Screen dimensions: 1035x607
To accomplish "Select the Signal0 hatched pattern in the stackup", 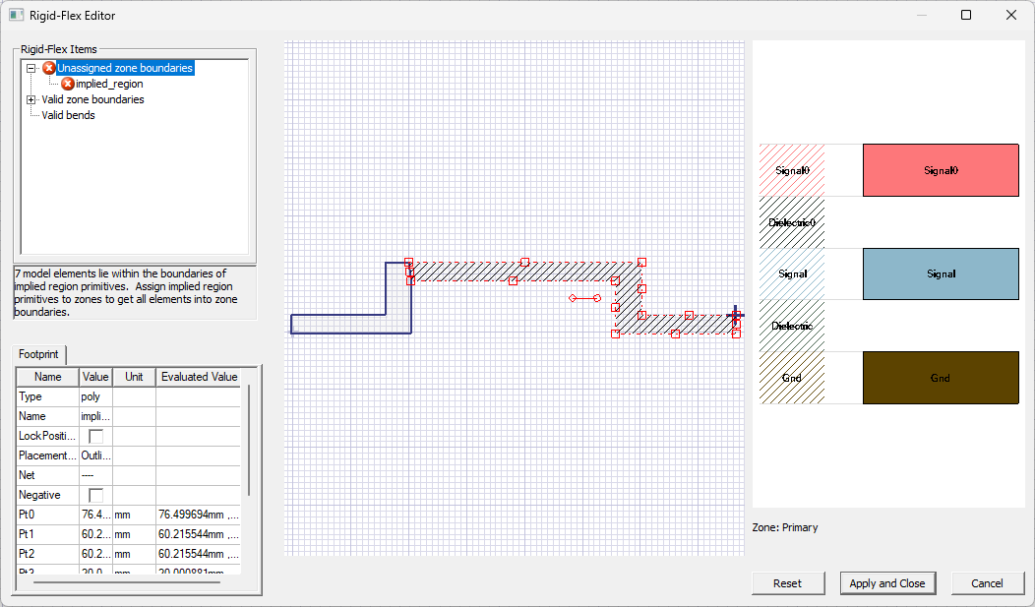I will pos(792,169).
